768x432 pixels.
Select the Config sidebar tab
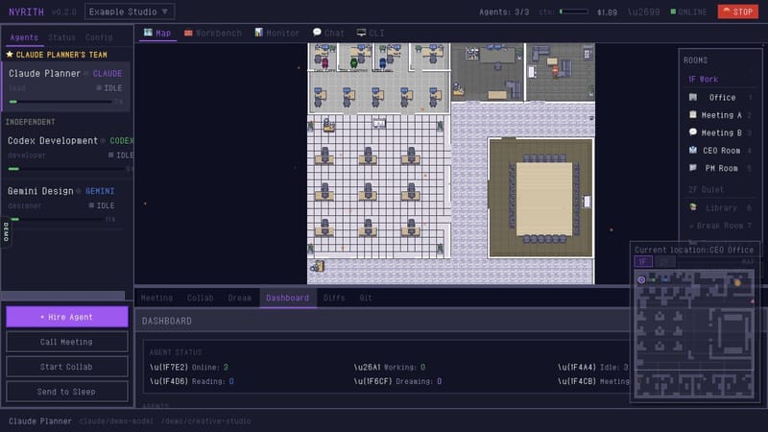coord(99,37)
